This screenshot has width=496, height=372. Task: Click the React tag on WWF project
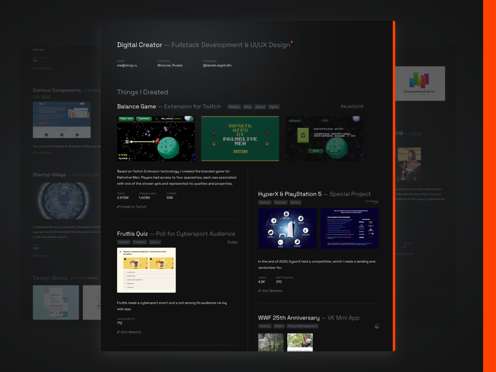279,326
